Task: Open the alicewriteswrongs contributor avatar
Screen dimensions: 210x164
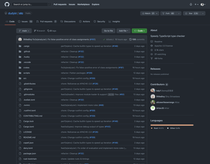Action: click(x=153, y=102)
